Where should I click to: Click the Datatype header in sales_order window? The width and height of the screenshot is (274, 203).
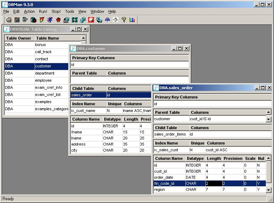[195, 158]
